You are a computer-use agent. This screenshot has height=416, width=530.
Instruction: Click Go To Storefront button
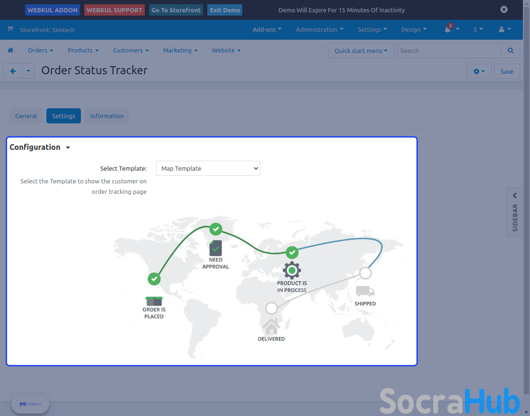point(176,10)
